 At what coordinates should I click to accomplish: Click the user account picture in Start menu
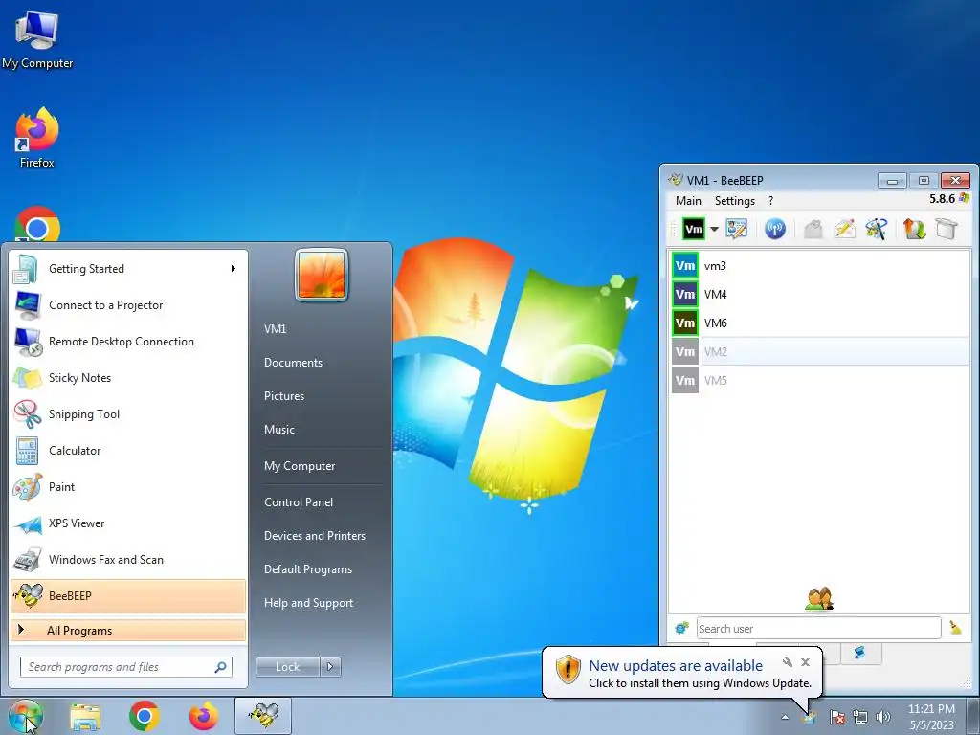click(x=322, y=275)
